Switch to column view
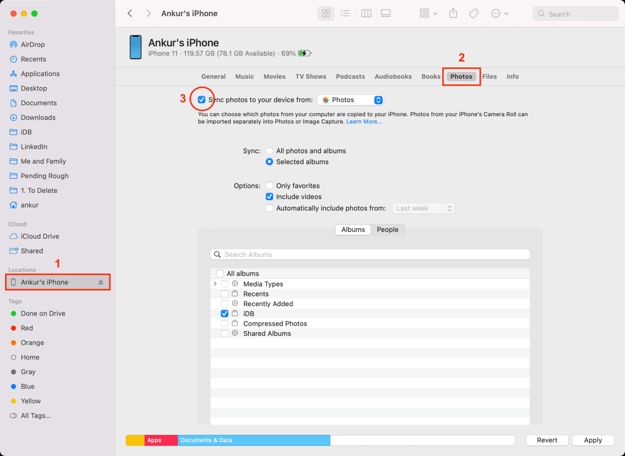The height and width of the screenshot is (456, 625). [366, 14]
